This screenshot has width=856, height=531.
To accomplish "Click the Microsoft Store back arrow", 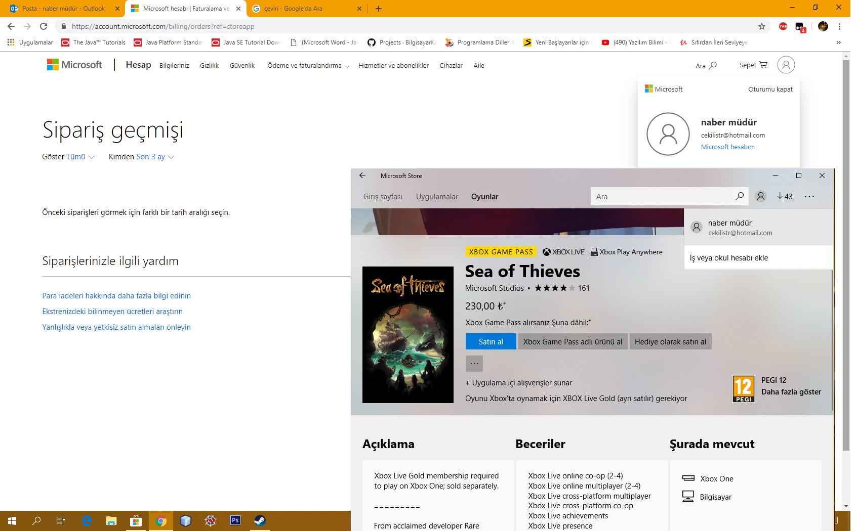I will [x=362, y=175].
